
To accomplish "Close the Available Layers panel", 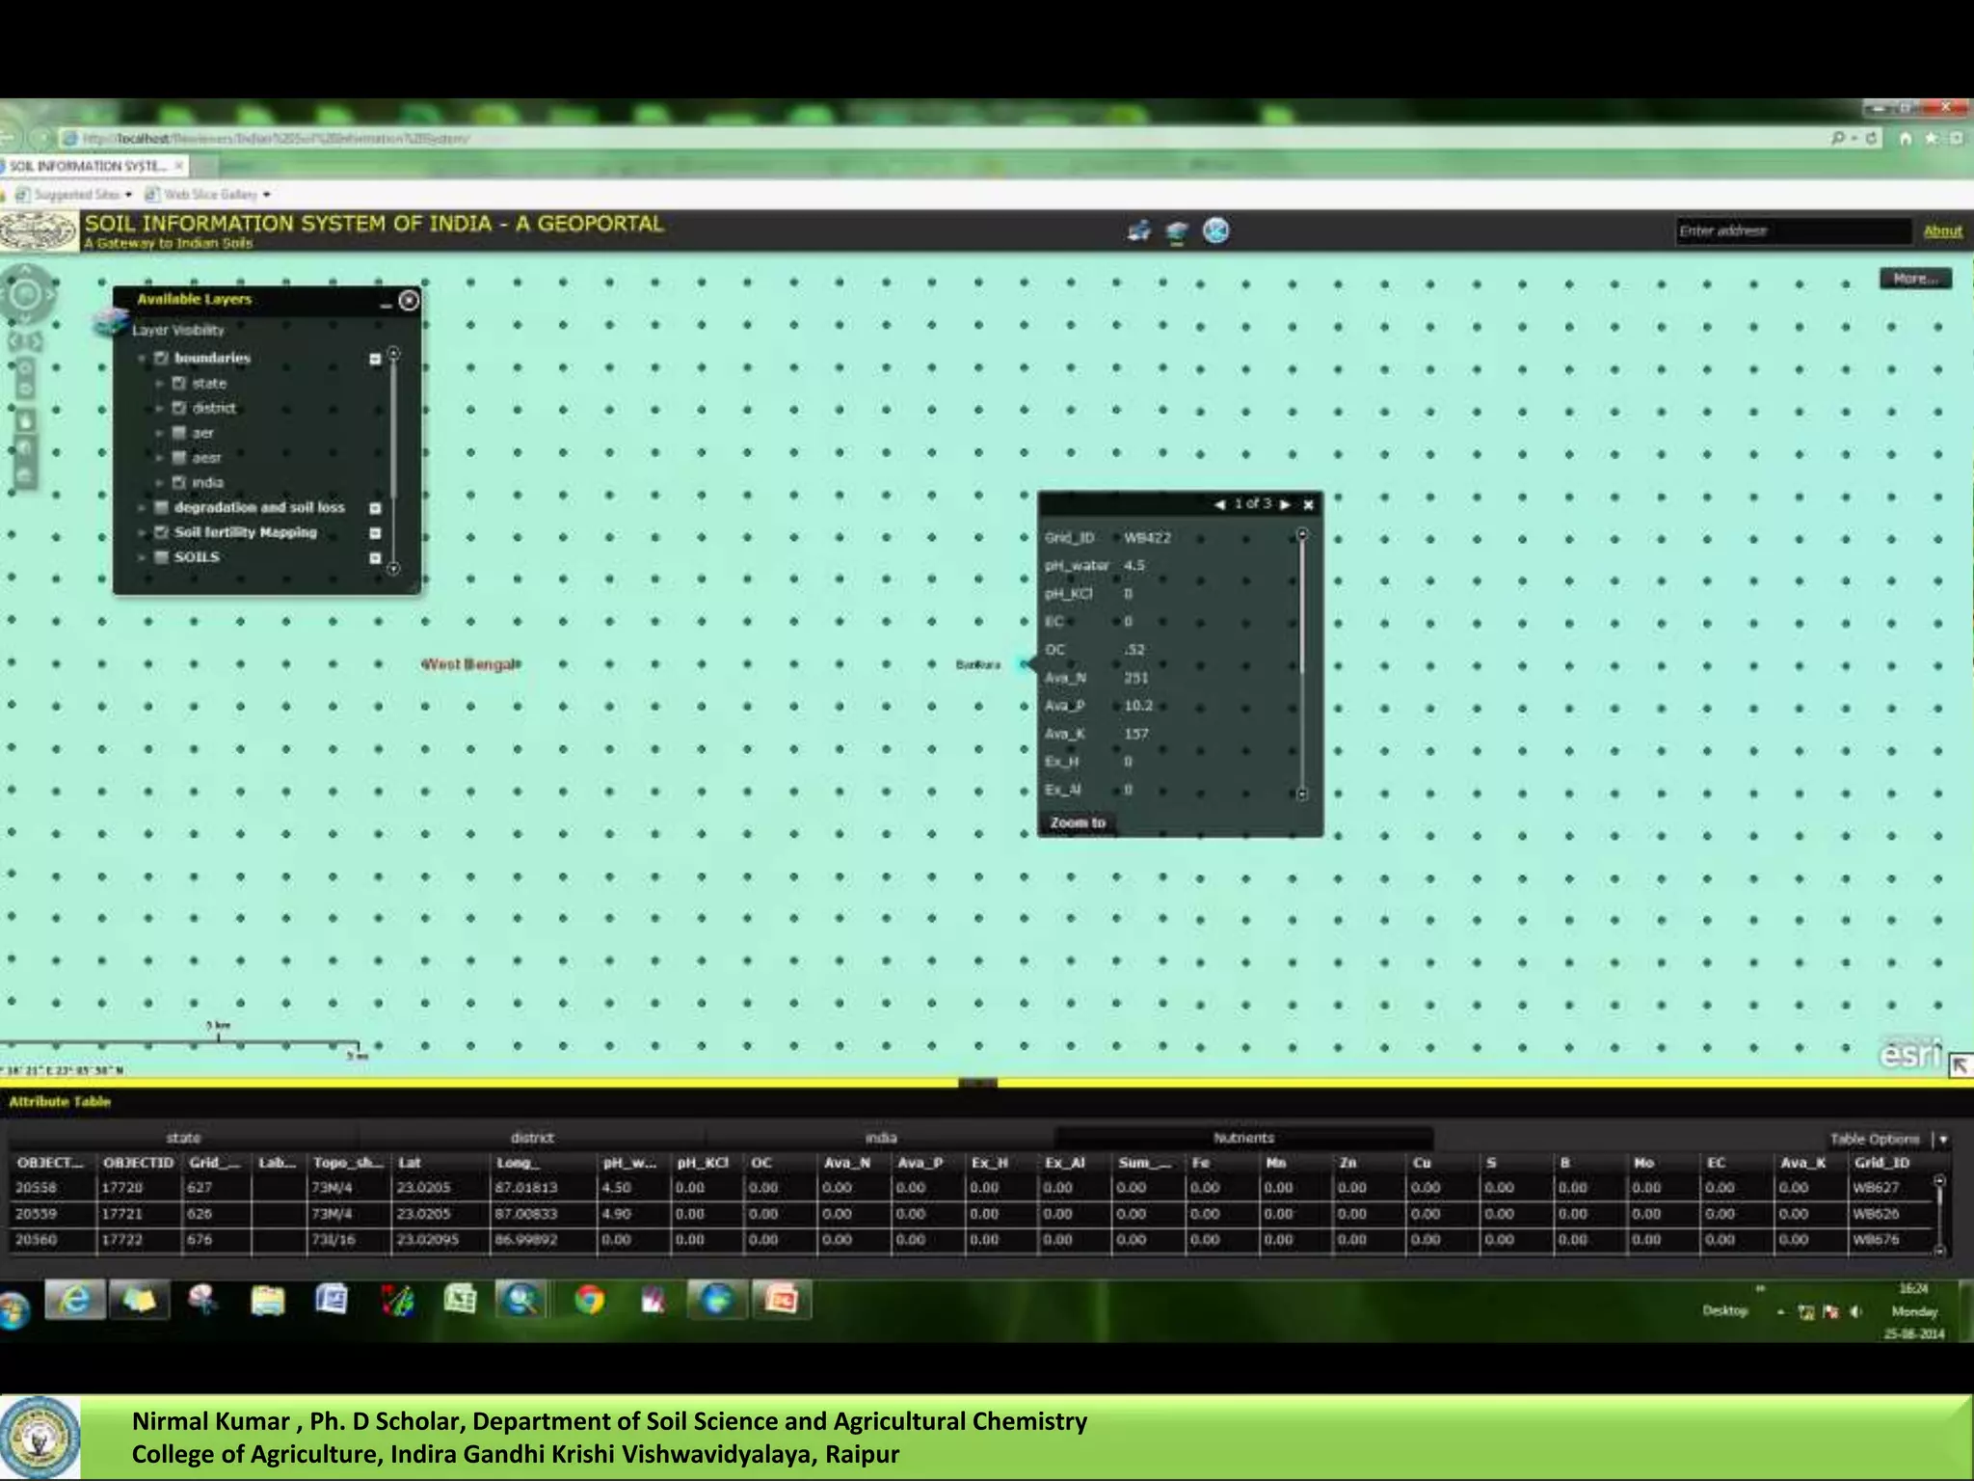I will coord(409,301).
